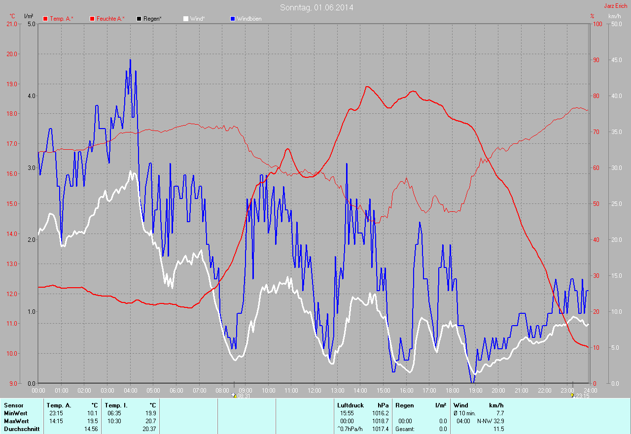This screenshot has height=434, width=631.
Task: Click the 12:00 time axis label
Action: [x=315, y=390]
